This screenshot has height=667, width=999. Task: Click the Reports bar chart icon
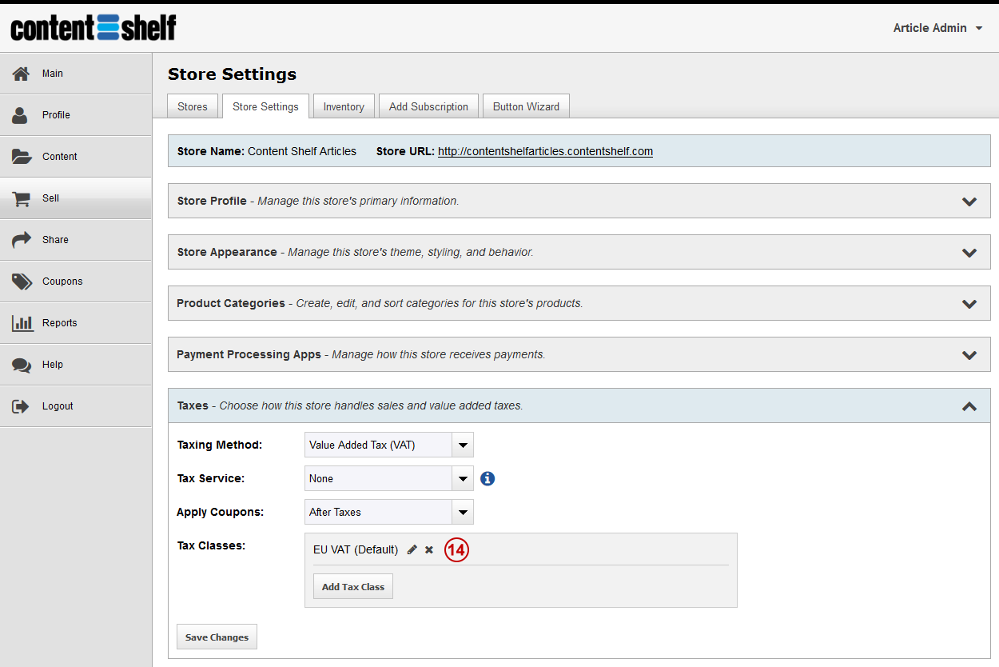22,323
